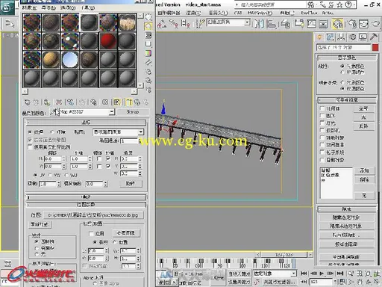Viewport: 382px width, 287px height.
Task: Select the VW radio button
Action: coord(51,175)
